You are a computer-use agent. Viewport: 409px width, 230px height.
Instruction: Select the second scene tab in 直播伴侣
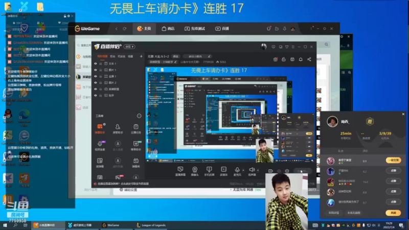112,56
